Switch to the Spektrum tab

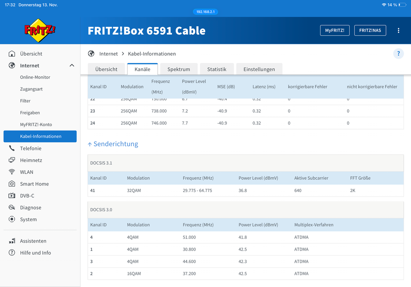click(179, 69)
